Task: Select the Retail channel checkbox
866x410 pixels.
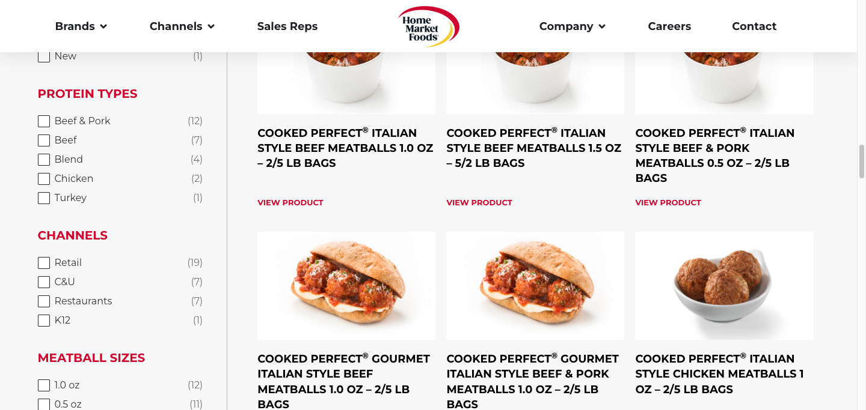Action: coord(44,263)
